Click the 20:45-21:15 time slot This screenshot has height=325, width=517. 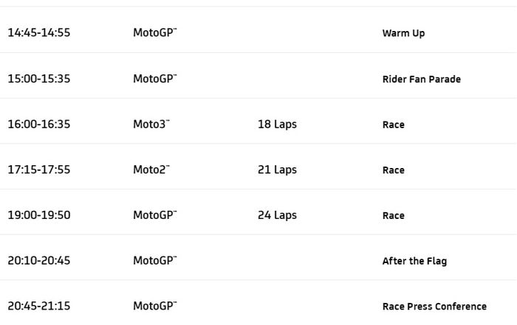point(39,306)
